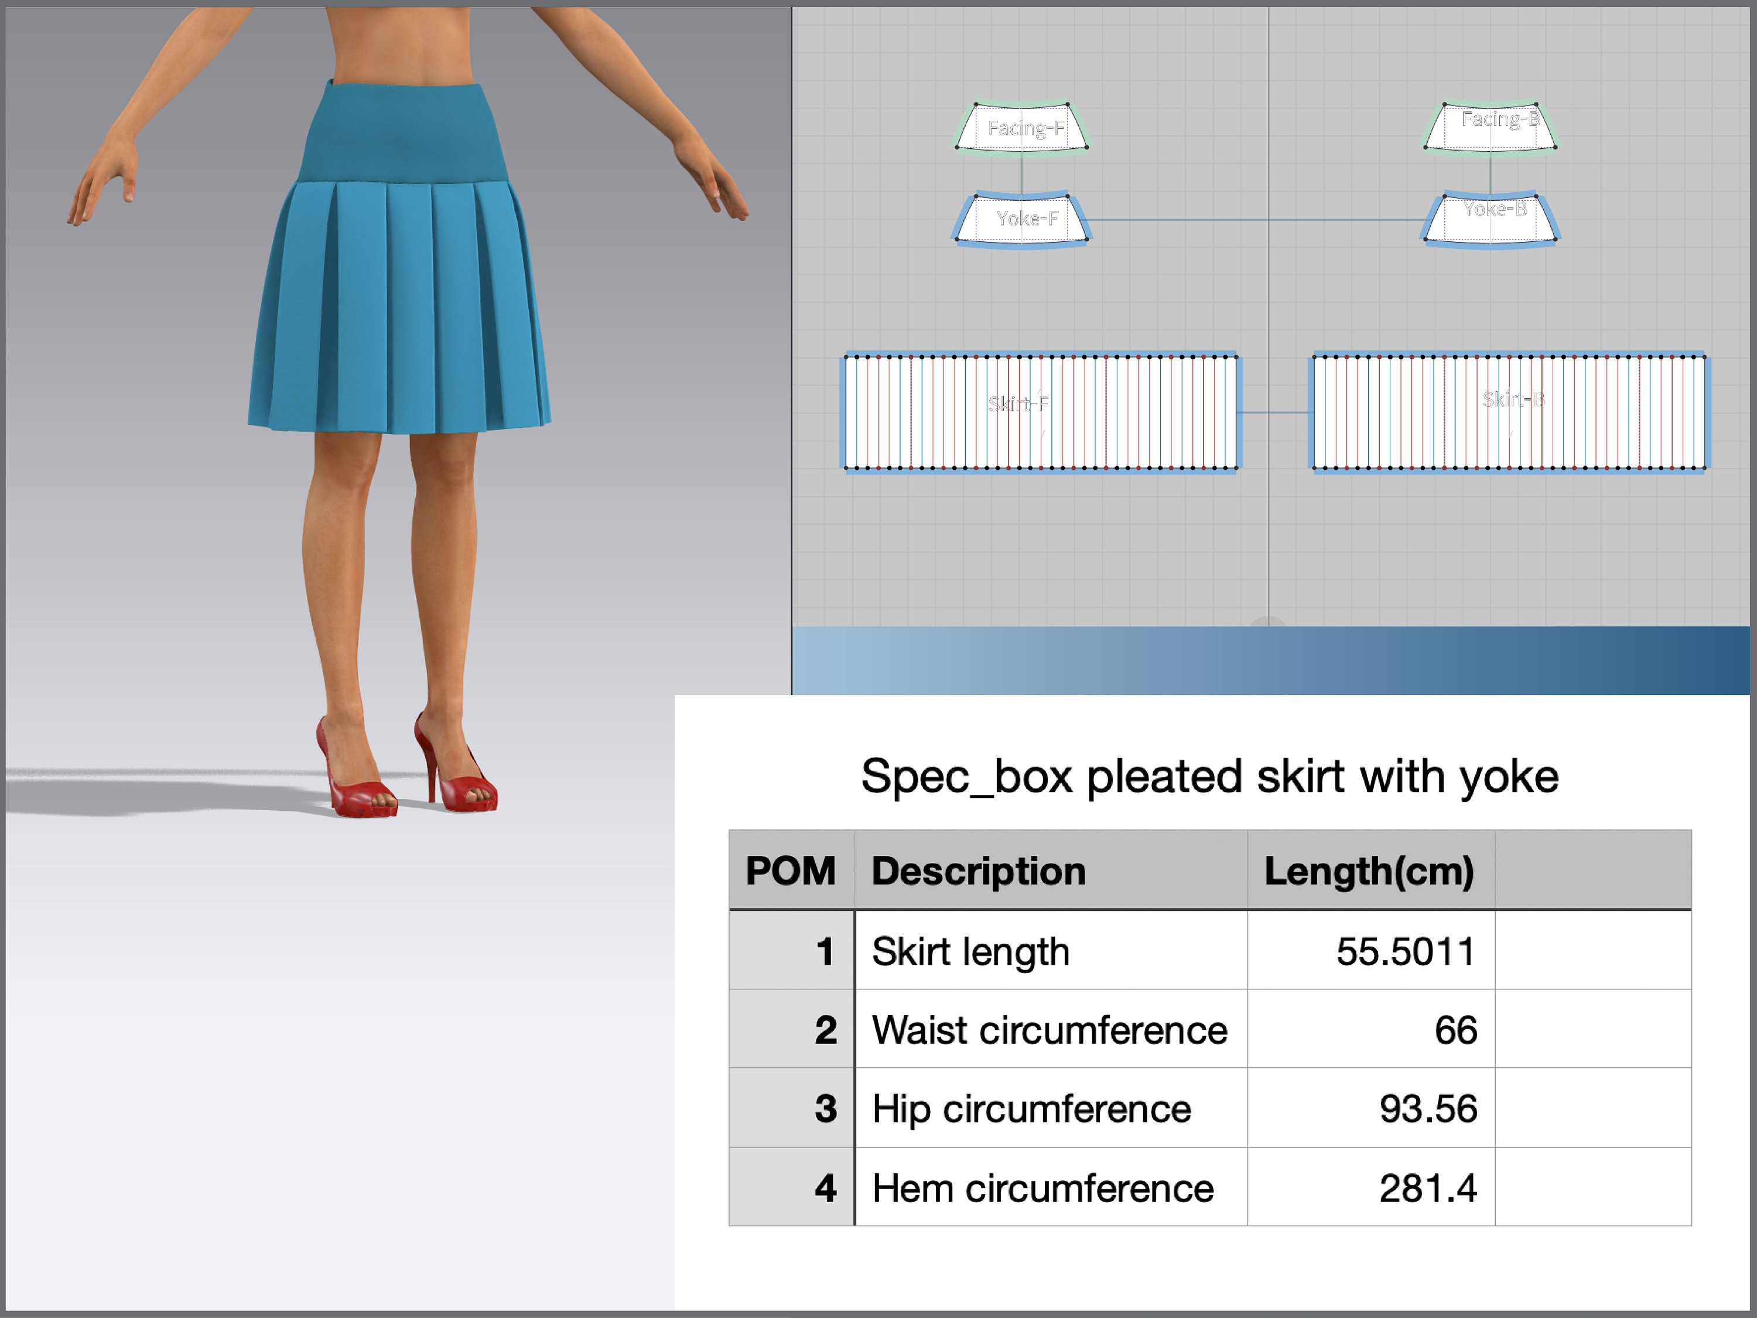
Task: Click the 'Hem circumference' cell
Action: [x=1051, y=1187]
